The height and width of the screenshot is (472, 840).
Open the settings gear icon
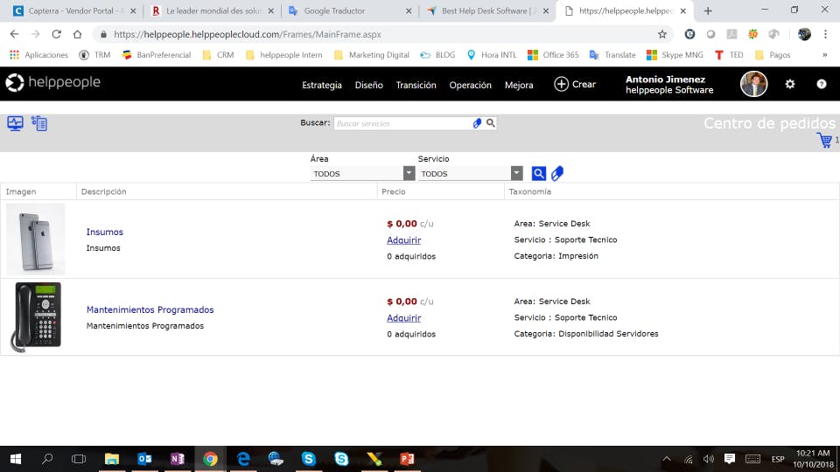tap(789, 84)
